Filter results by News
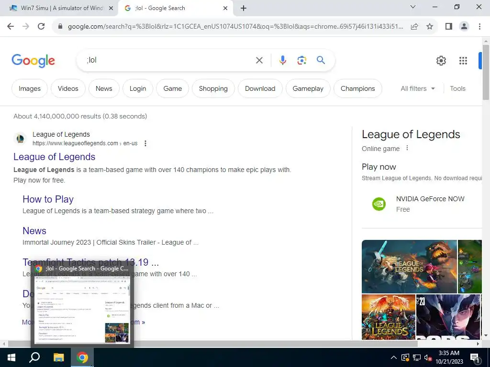 pos(104,88)
